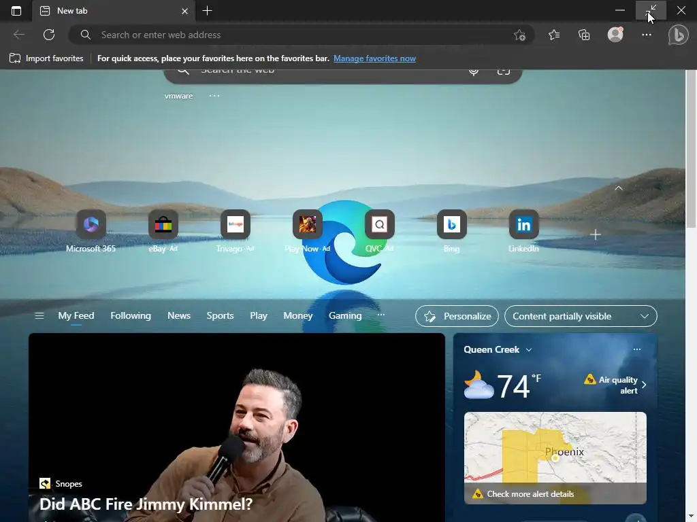The image size is (697, 522).
Task: Add this page to favorites star
Action: (519, 35)
